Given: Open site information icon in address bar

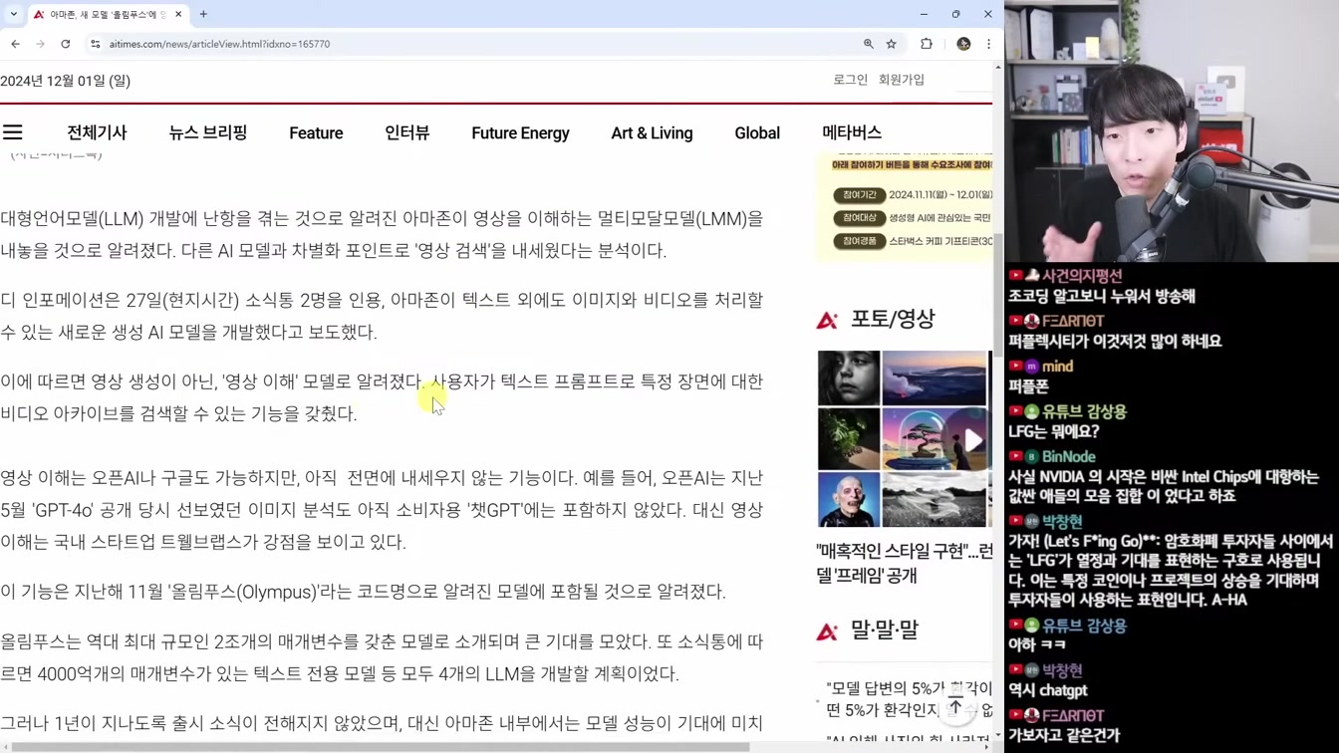Looking at the screenshot, I should point(96,44).
